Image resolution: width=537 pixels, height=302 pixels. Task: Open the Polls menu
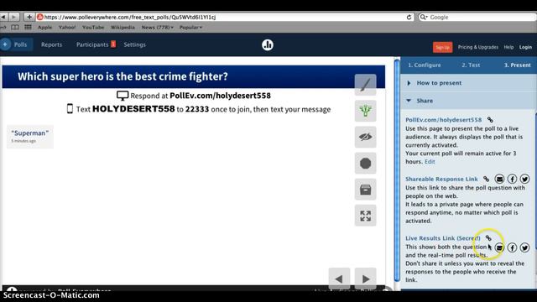point(20,44)
